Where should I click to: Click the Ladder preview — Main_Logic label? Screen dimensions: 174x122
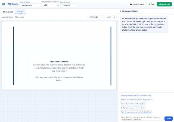click(13, 17)
